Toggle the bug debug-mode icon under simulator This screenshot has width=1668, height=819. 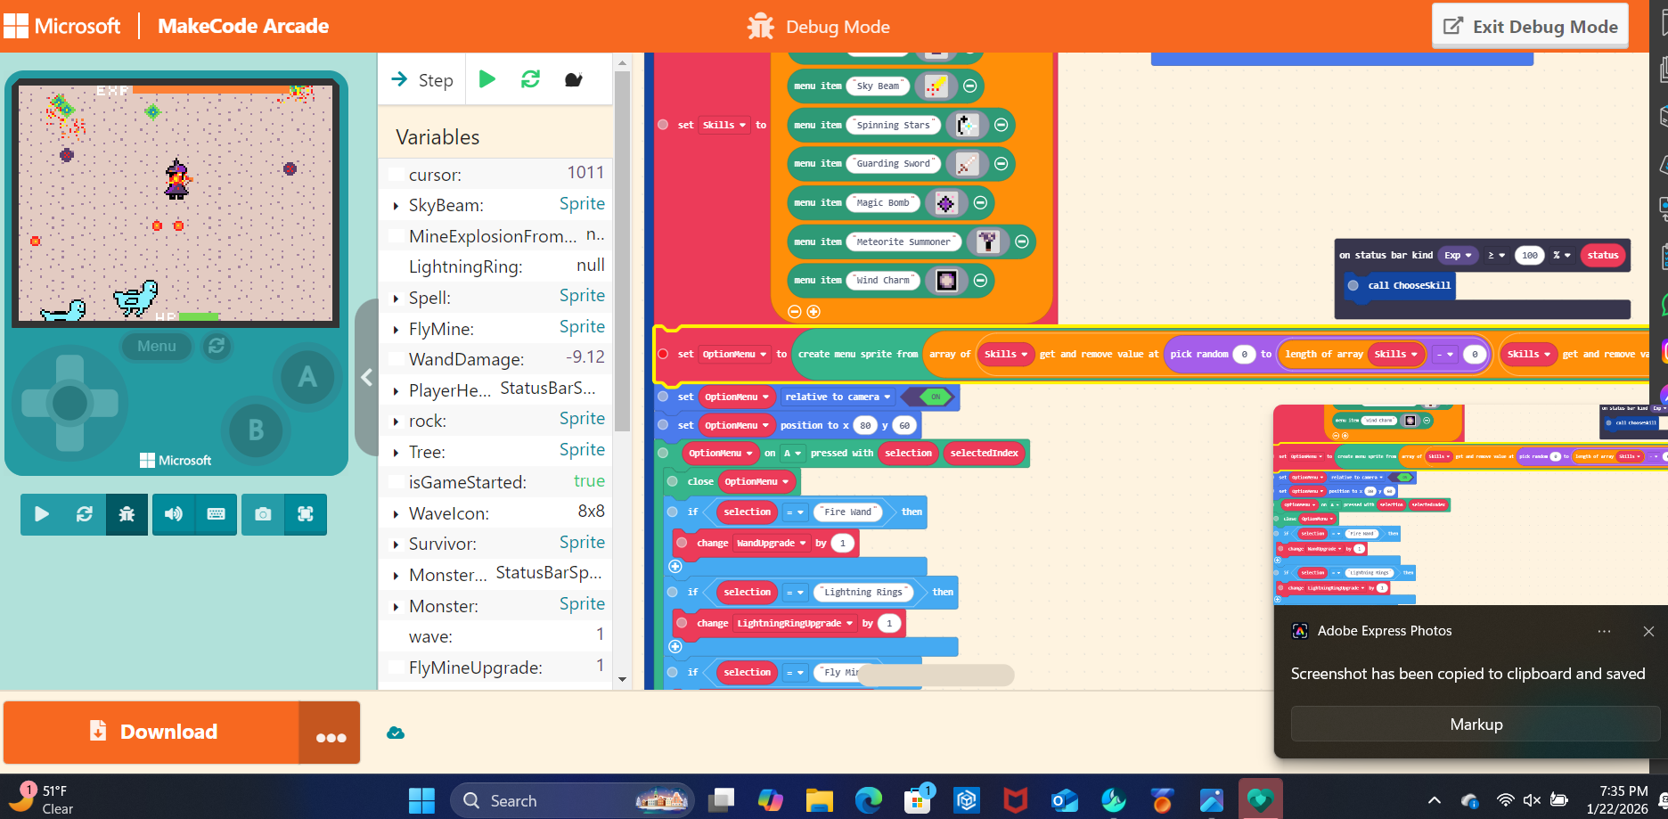coord(127,514)
